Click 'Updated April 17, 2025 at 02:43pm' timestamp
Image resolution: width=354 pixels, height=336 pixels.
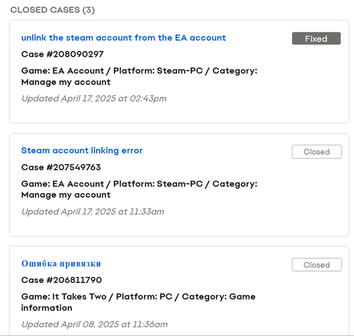point(94,99)
